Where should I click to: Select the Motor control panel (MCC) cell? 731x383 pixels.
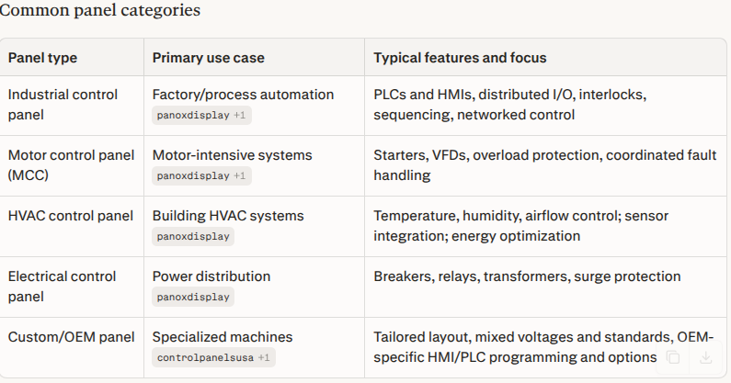[71, 164]
